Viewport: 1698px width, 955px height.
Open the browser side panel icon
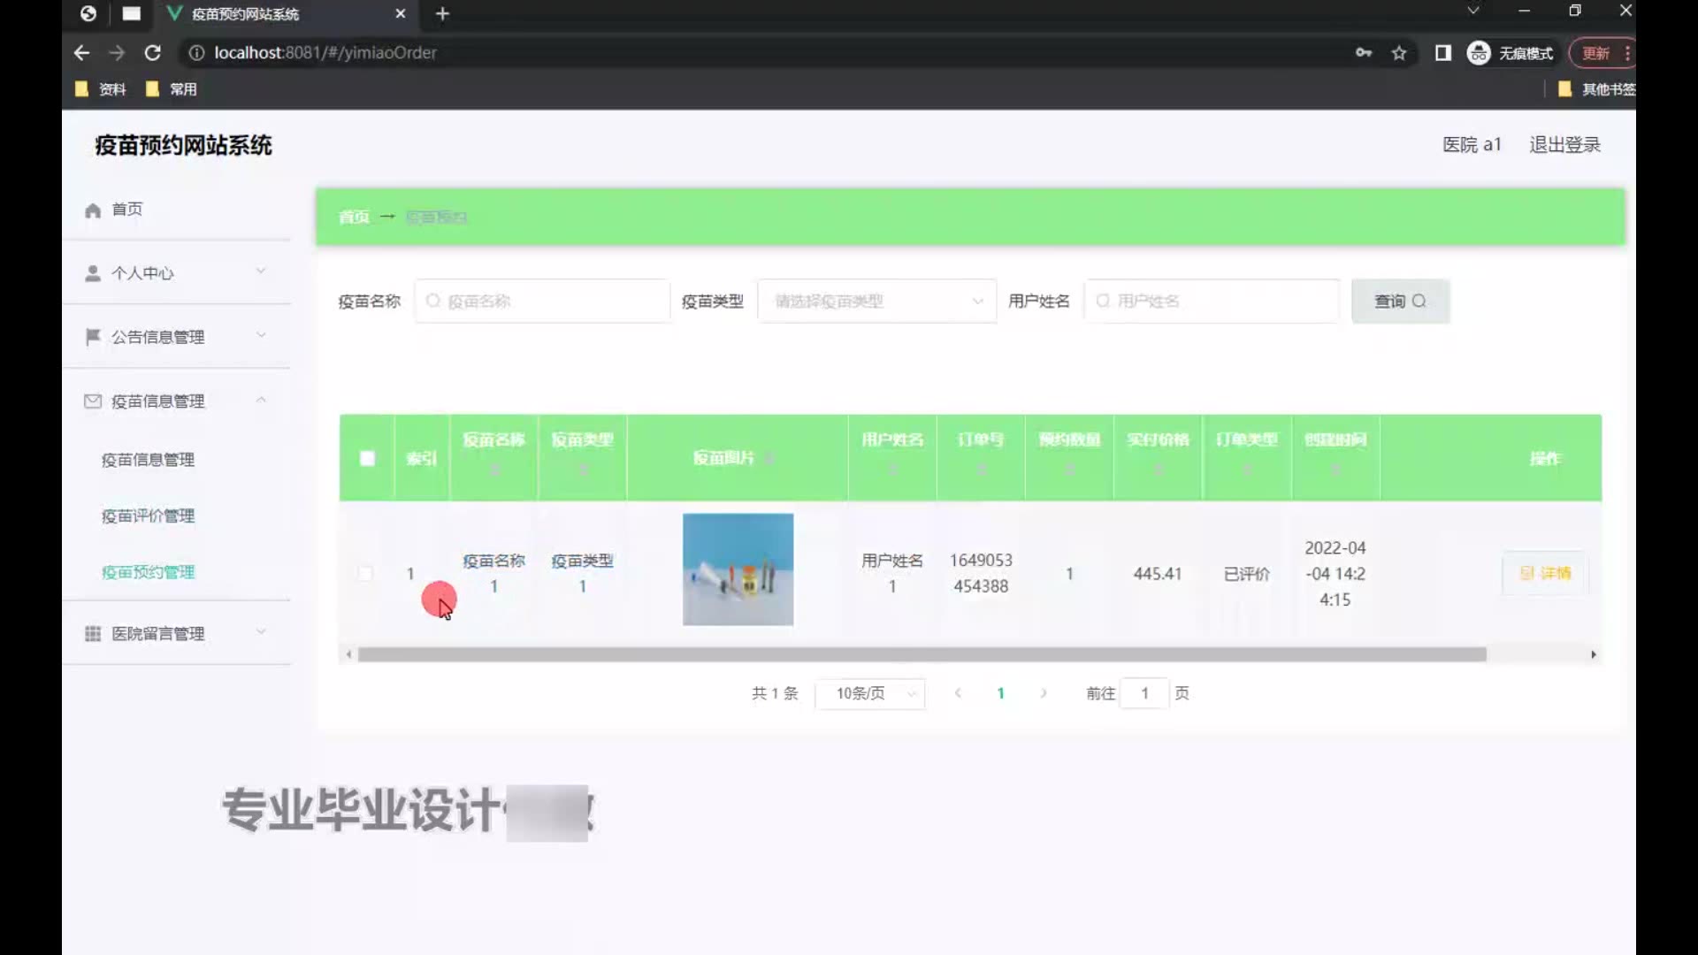(x=1443, y=53)
